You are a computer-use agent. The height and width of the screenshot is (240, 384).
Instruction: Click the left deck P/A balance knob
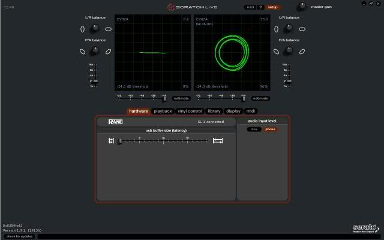[x=95, y=50]
